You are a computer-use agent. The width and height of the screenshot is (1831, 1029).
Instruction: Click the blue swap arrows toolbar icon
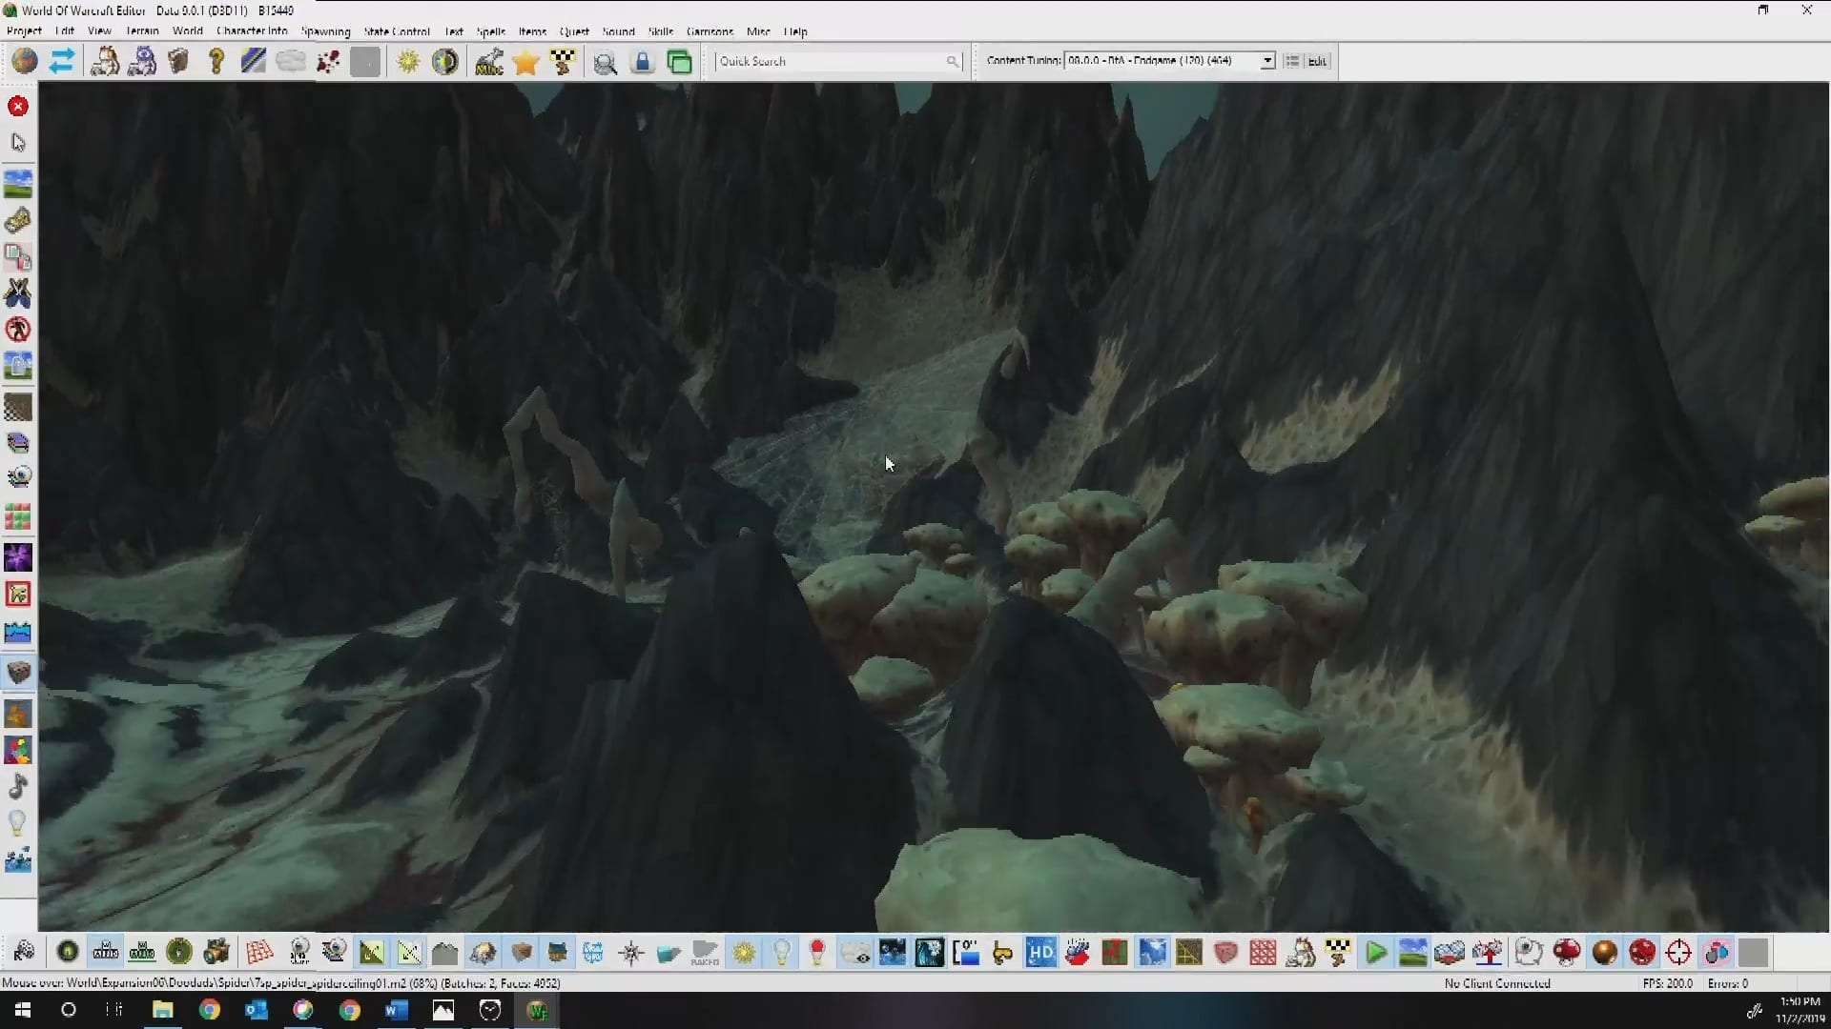[x=62, y=62]
